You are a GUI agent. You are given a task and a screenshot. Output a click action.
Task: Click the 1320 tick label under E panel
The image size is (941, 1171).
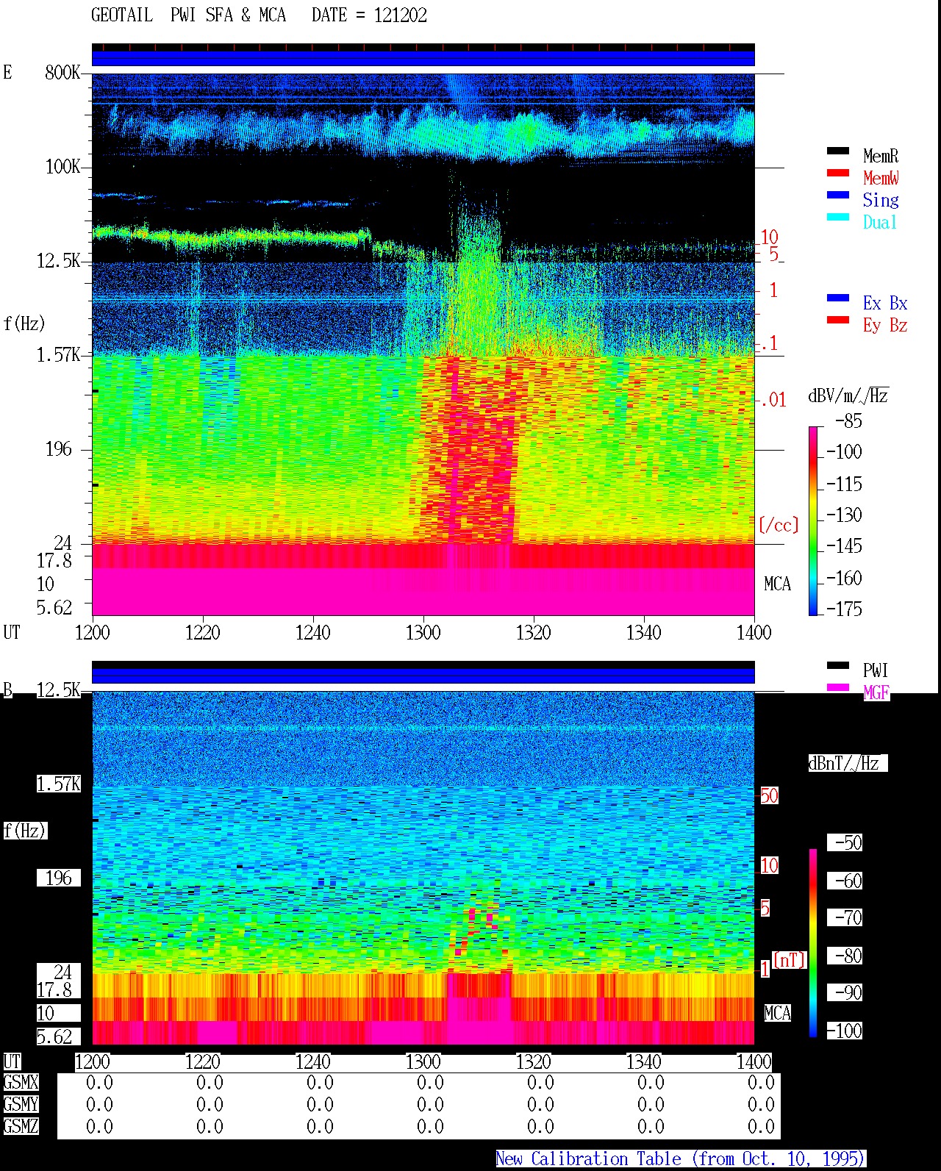[533, 632]
